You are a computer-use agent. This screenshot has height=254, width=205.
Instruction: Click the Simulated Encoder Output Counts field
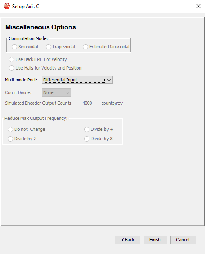pyautogui.click(x=85, y=103)
